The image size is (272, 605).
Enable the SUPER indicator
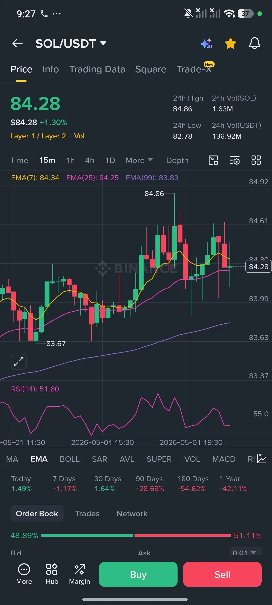click(159, 459)
